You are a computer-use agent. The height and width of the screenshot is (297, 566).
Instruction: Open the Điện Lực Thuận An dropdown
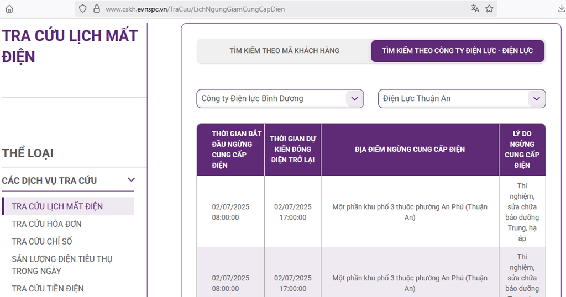(x=462, y=99)
